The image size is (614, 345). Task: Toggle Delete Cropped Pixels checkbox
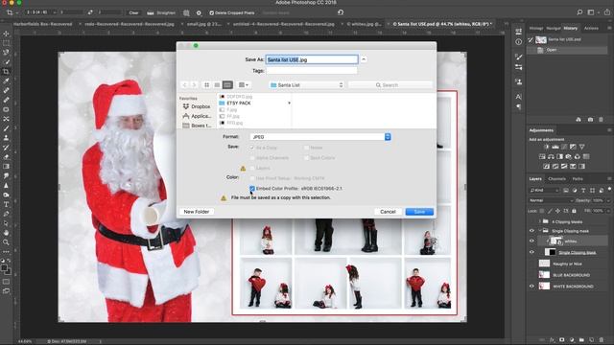211,12
